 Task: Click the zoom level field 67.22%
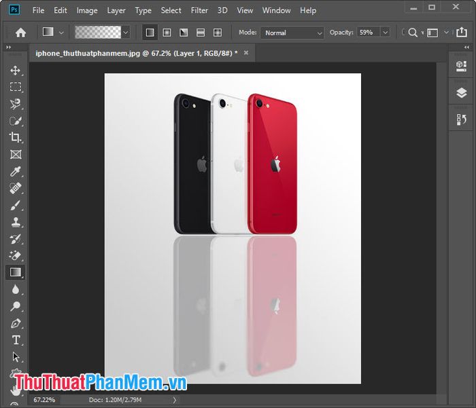coord(44,400)
